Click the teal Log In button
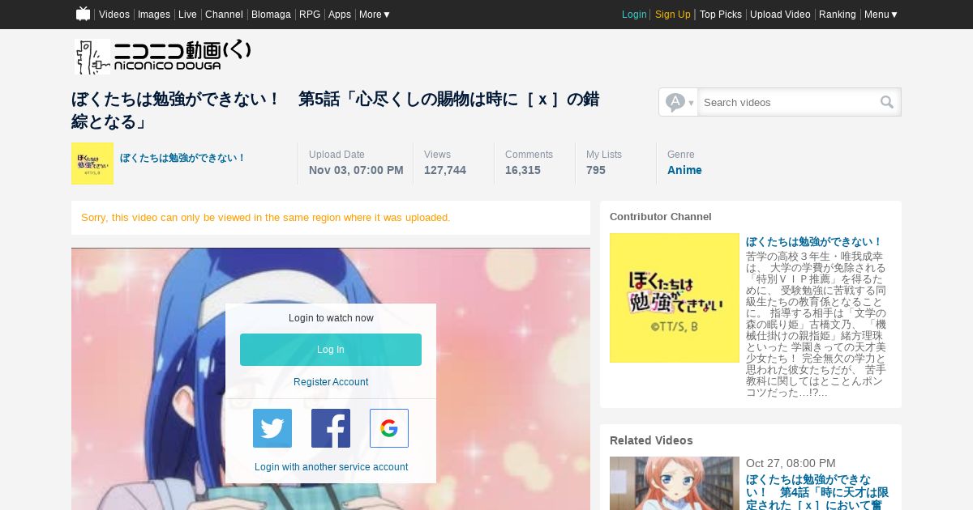Screen dimensions: 973x510 [331, 350]
